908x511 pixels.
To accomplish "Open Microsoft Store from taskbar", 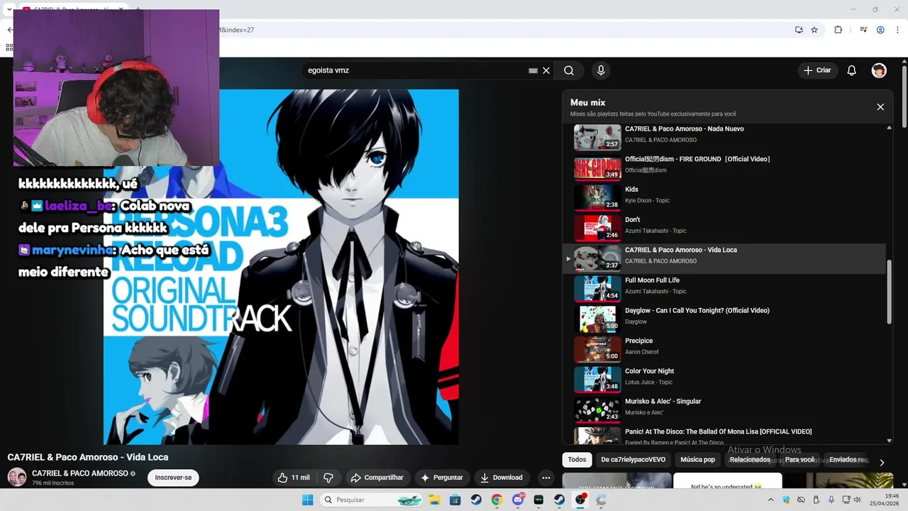I will click(455, 500).
